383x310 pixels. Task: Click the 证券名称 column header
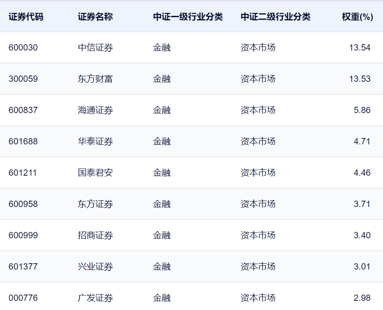tap(95, 17)
